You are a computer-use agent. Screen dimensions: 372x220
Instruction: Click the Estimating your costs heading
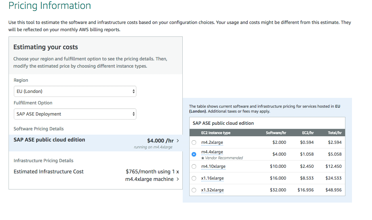(46, 47)
